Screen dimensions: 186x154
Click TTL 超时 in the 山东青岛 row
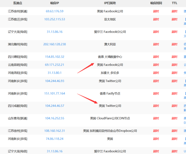tap(174, 118)
